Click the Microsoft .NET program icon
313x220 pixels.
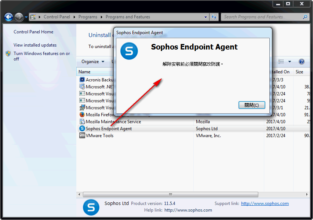(82, 87)
